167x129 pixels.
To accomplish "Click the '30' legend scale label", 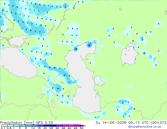I will tap(57, 128).
